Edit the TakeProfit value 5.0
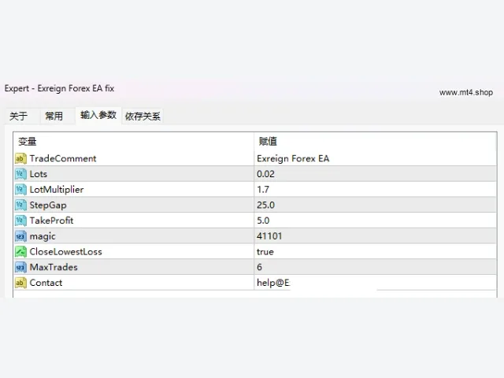This screenshot has height=378, width=504. (375, 220)
